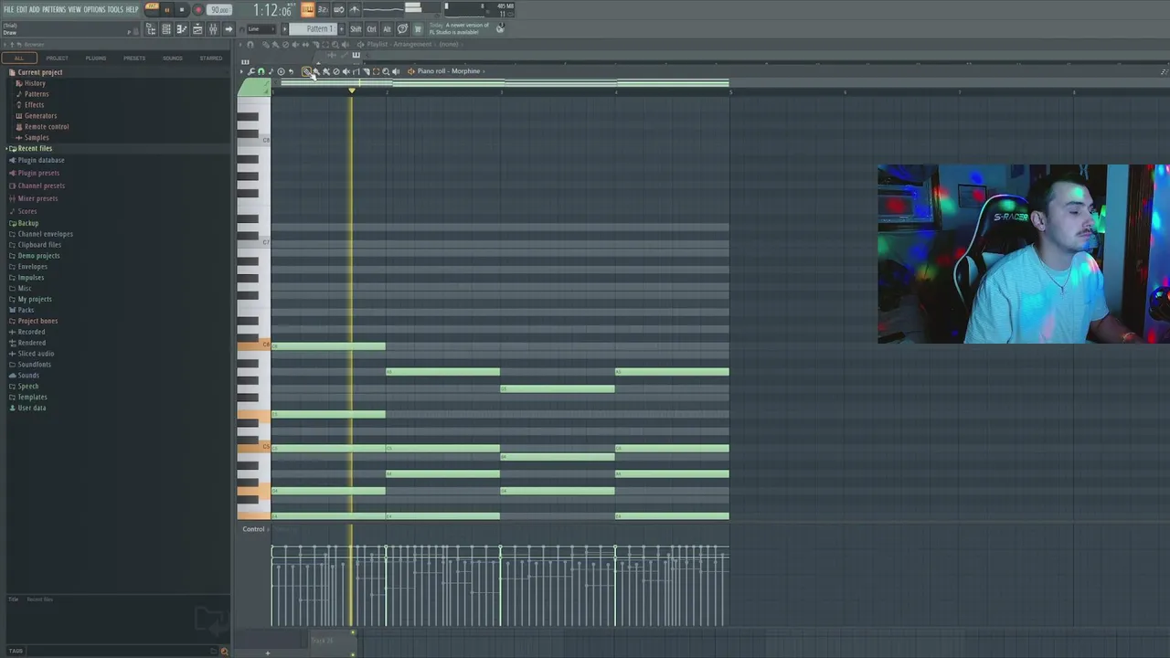Select History under Current project
The width and height of the screenshot is (1170, 658).
coord(35,83)
